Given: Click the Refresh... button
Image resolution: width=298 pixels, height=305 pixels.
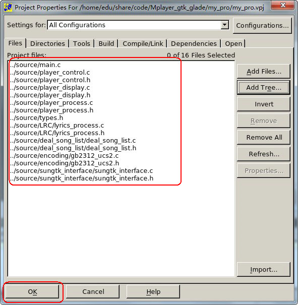Looking at the screenshot, I should (264, 154).
